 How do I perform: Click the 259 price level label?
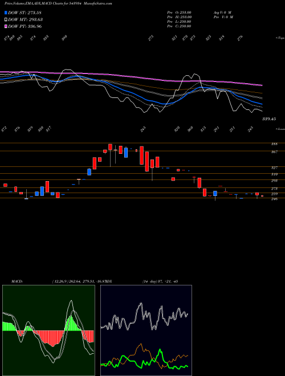pos(274,194)
